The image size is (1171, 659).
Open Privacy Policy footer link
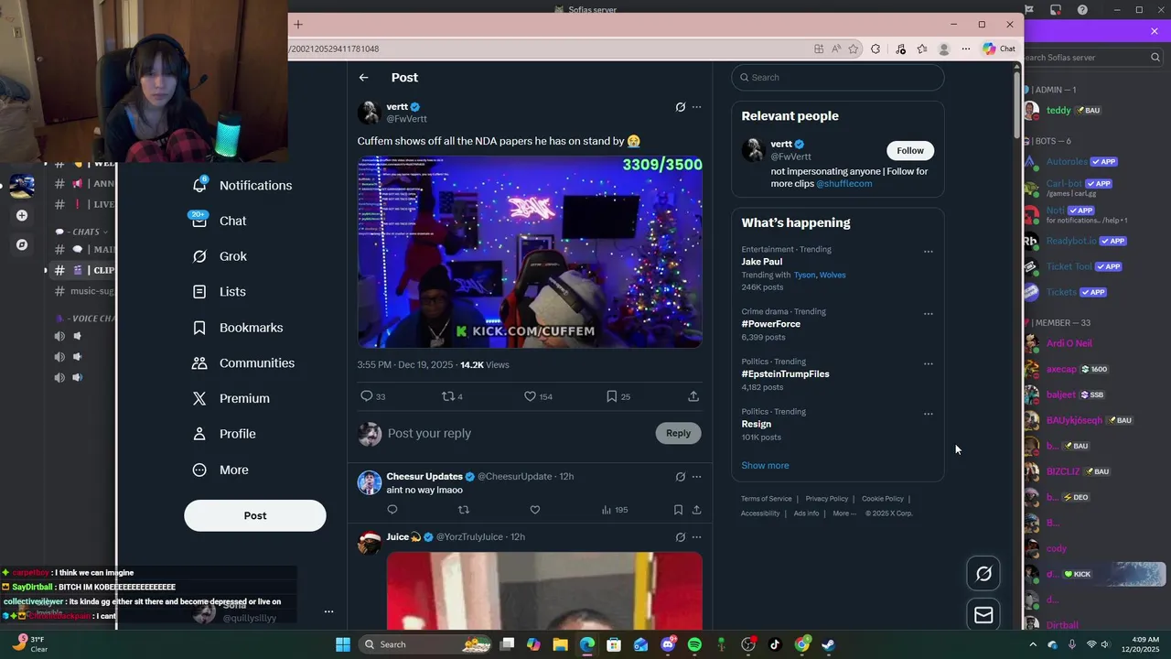(826, 499)
